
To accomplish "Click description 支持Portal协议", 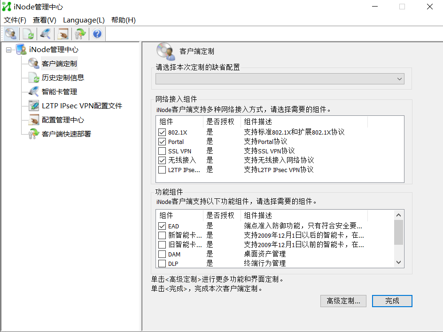I will (x=265, y=142).
